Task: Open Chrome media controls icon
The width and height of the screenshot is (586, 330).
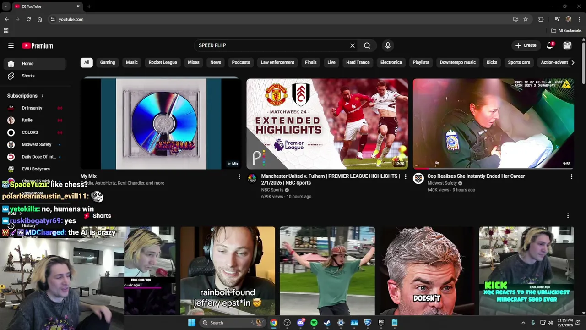Action: (557, 19)
